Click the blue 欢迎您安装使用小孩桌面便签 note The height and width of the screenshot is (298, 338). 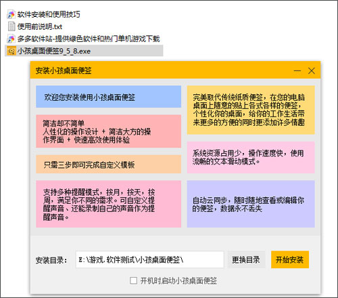click(108, 97)
